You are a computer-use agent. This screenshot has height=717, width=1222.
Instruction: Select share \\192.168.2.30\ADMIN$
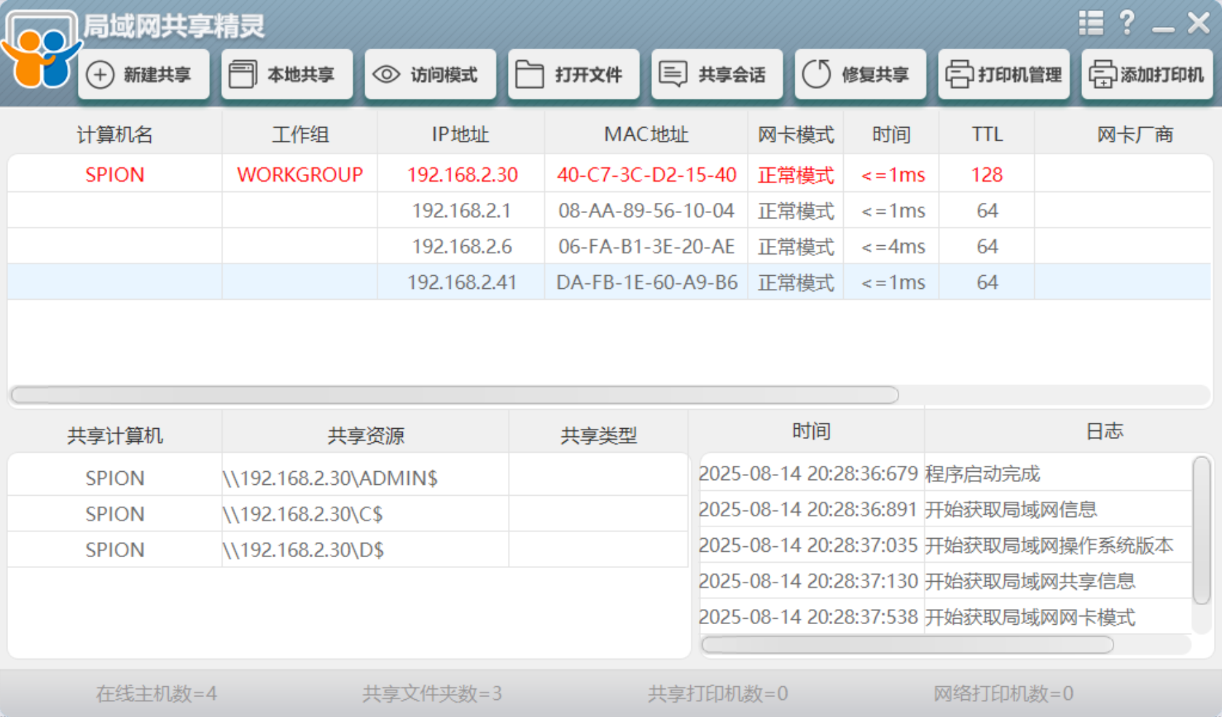click(330, 478)
